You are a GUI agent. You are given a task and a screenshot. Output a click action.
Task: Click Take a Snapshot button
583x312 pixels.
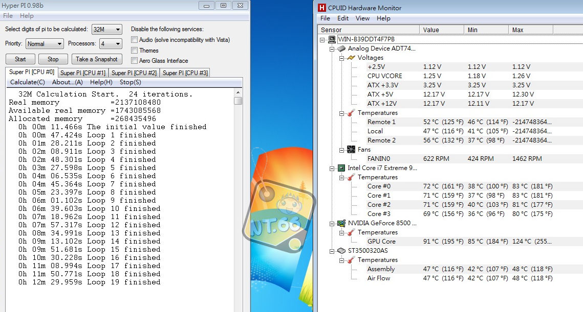[97, 59]
